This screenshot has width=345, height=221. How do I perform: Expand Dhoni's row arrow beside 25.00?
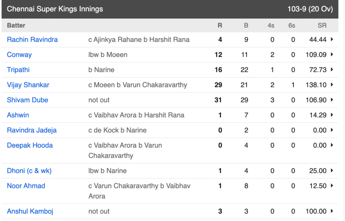[x=332, y=170]
